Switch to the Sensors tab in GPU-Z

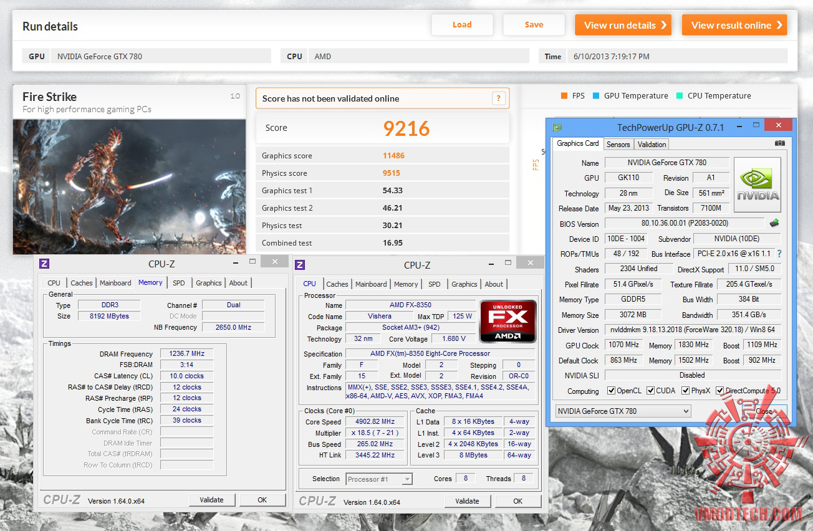pos(618,145)
